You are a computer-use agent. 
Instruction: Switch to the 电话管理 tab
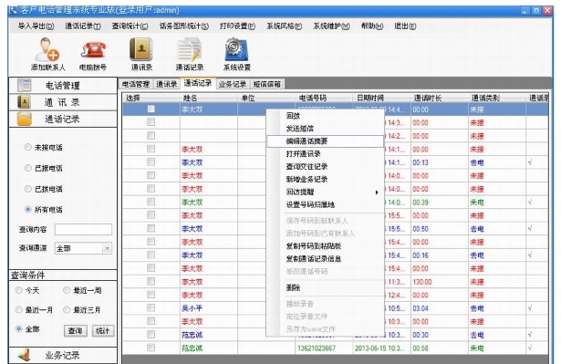tap(136, 84)
